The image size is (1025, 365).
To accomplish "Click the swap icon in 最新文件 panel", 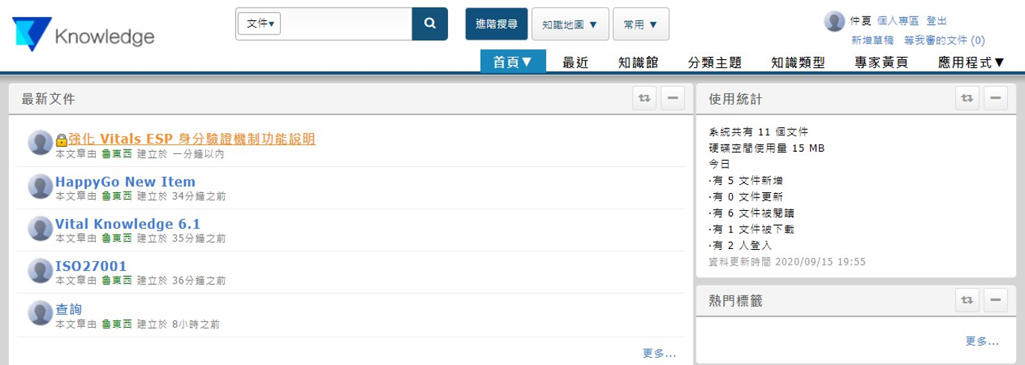I will pos(644,97).
